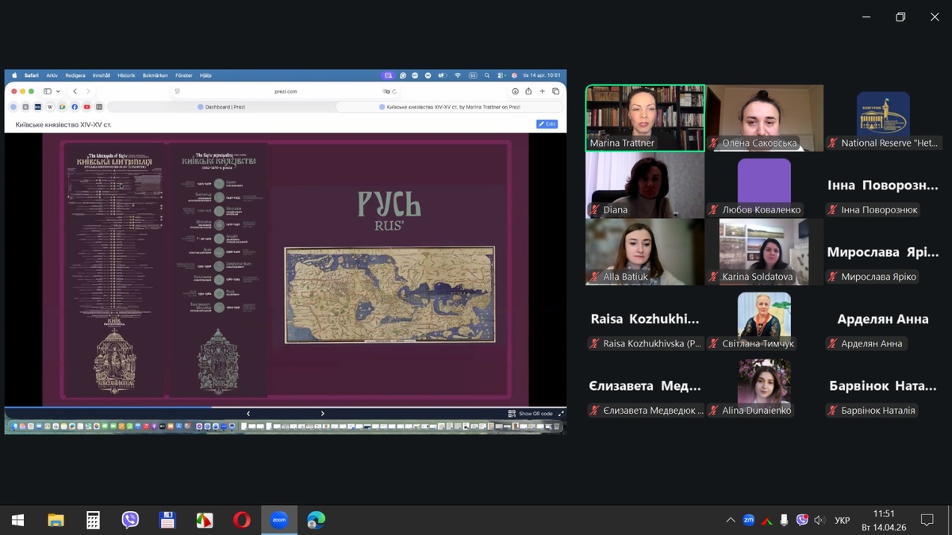Click the Prezi Edit button

pyautogui.click(x=547, y=124)
